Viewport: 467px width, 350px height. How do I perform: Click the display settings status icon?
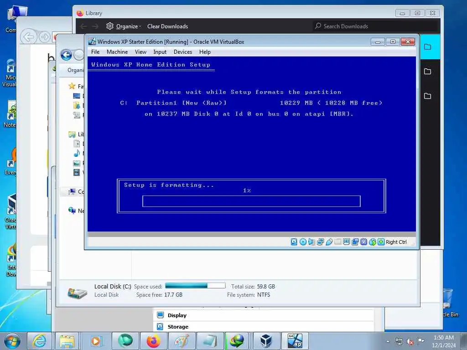click(346, 242)
